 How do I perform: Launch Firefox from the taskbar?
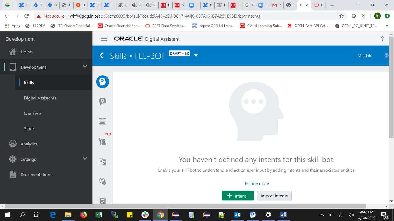84,215
